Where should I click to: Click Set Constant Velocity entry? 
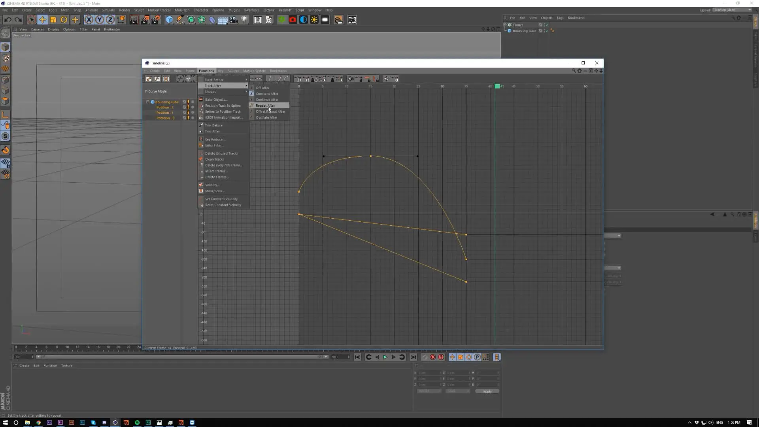[x=223, y=199]
